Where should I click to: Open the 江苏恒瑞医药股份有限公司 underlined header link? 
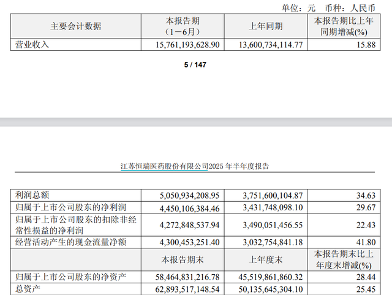[164, 166]
